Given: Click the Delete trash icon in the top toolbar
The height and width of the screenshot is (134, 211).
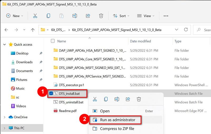Looking at the screenshot, I should point(101,16).
